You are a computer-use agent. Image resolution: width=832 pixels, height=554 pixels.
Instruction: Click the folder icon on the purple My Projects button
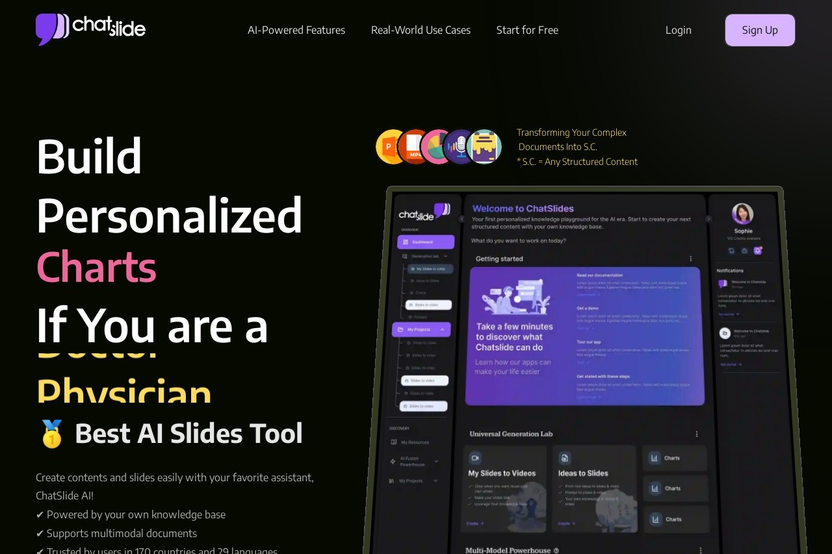coord(401,330)
